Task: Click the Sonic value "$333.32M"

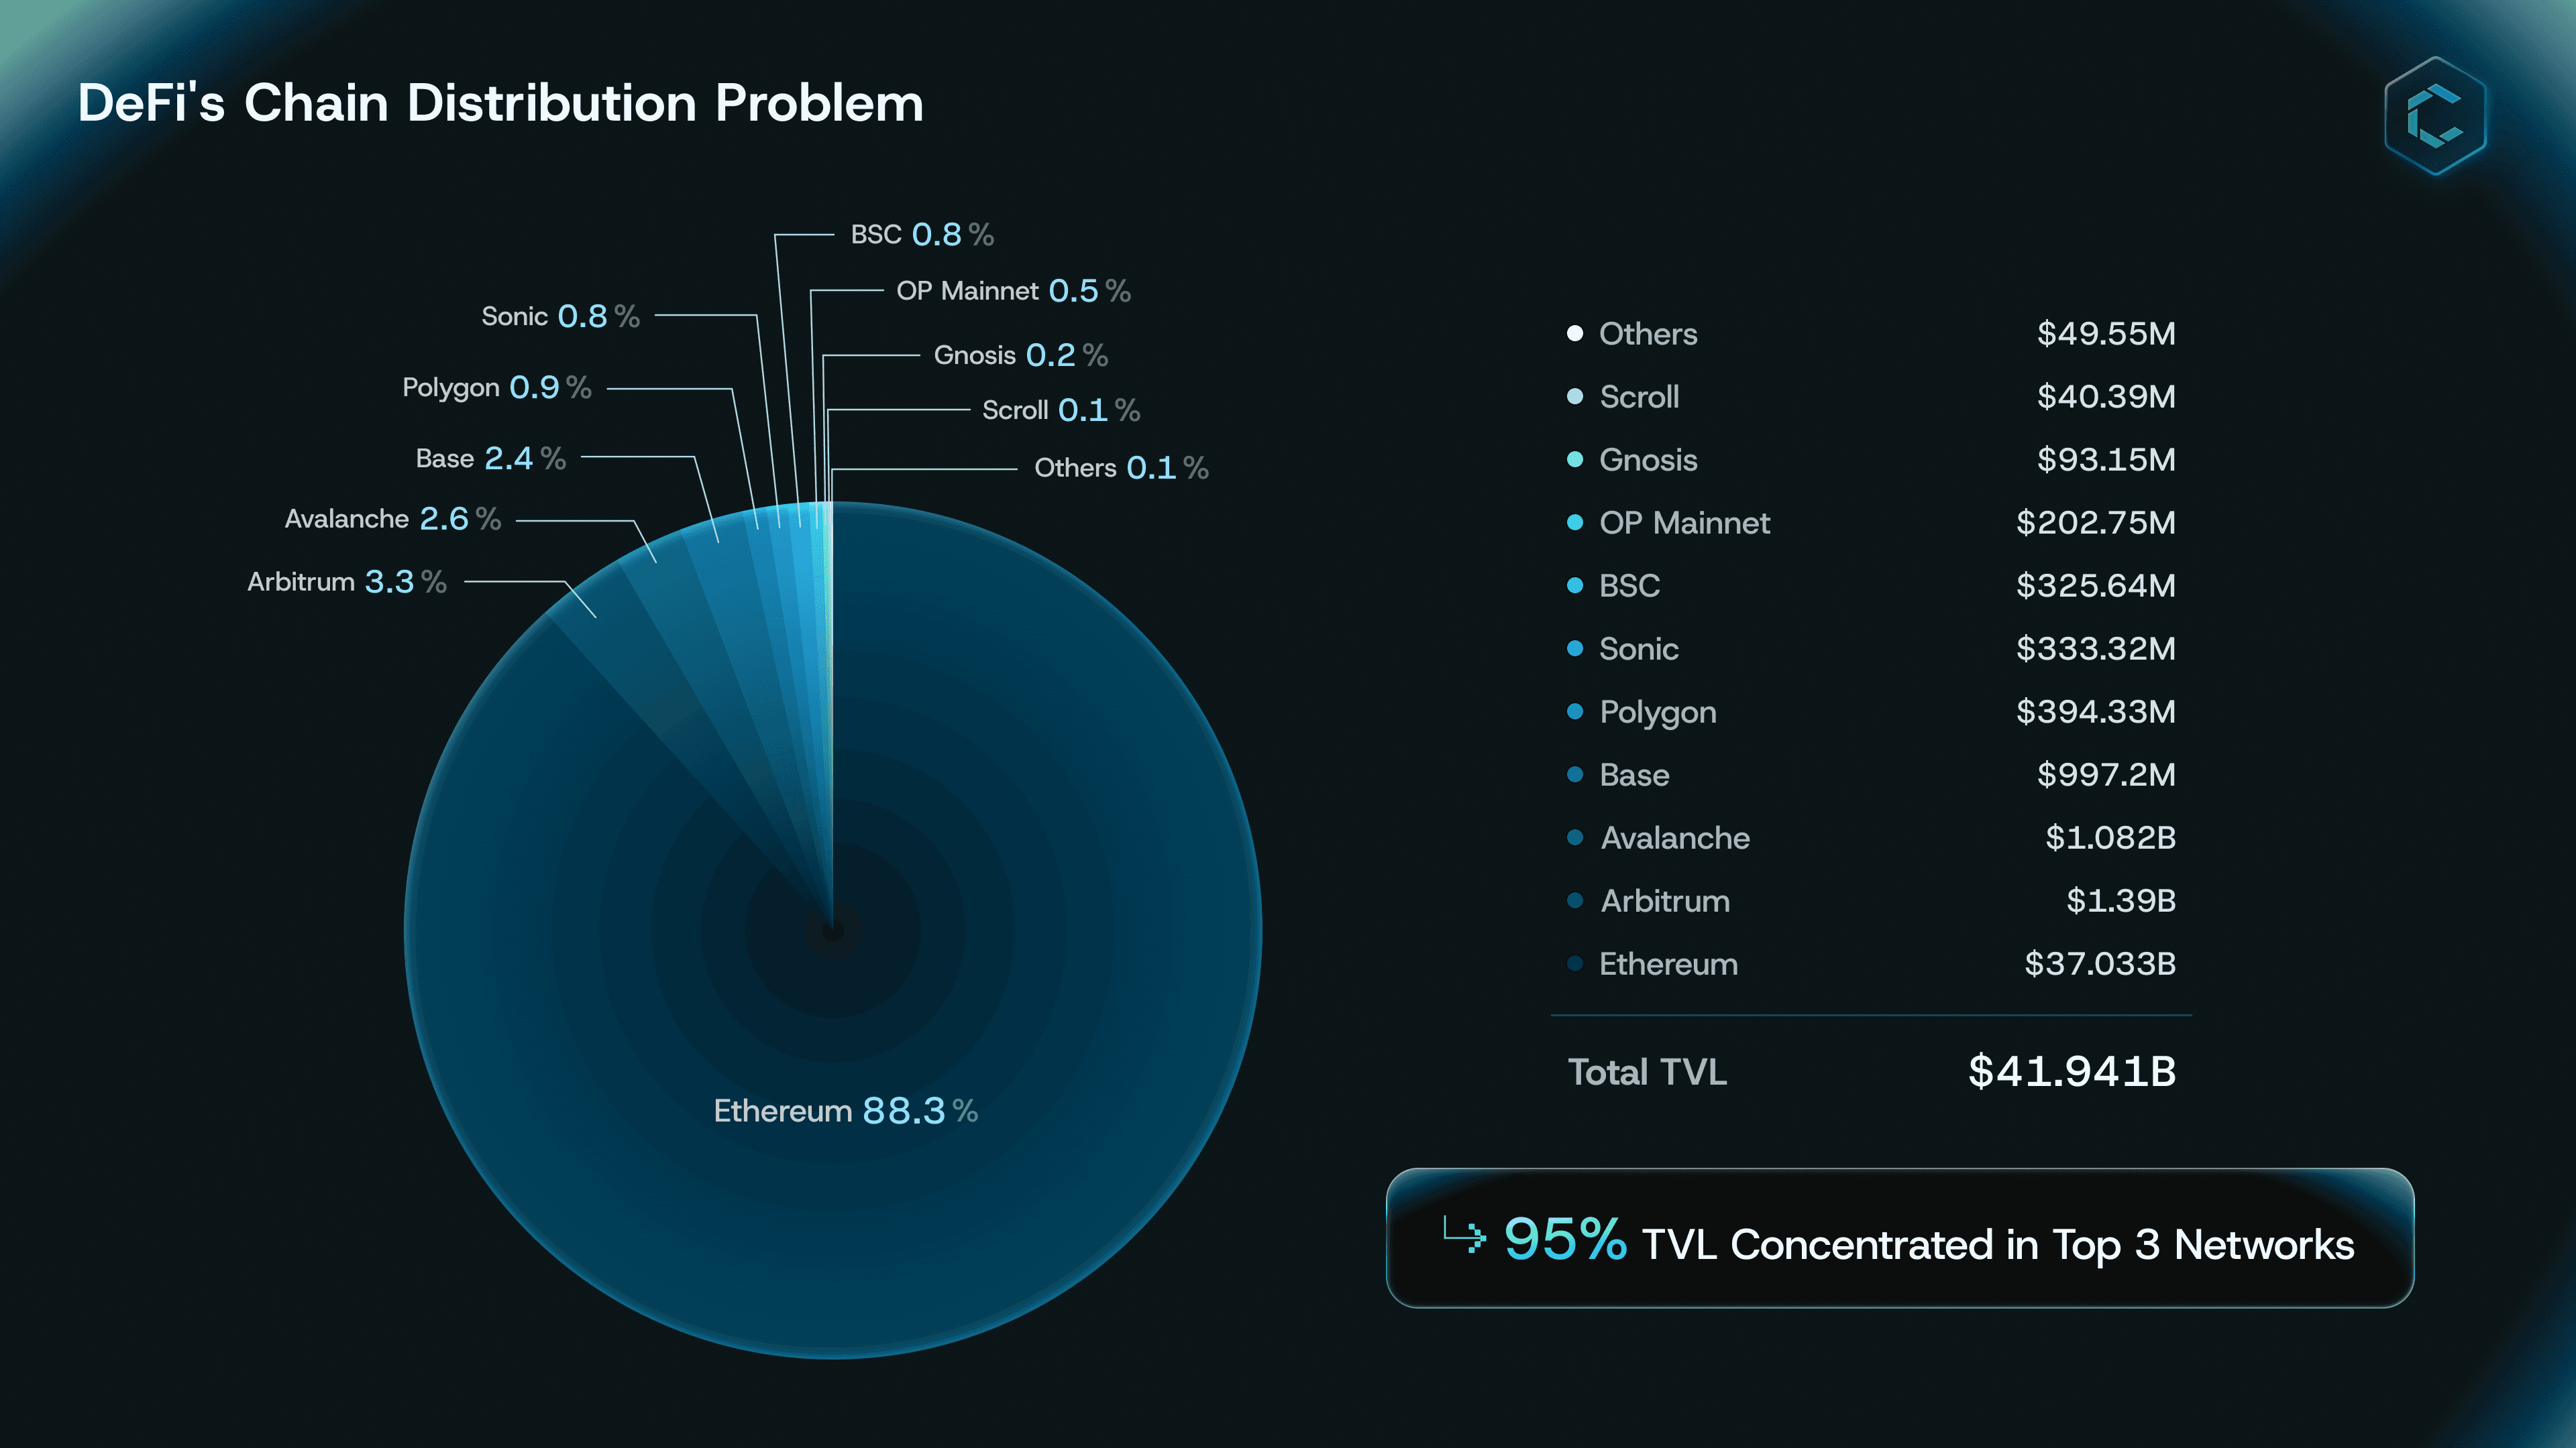Action: click(2096, 648)
